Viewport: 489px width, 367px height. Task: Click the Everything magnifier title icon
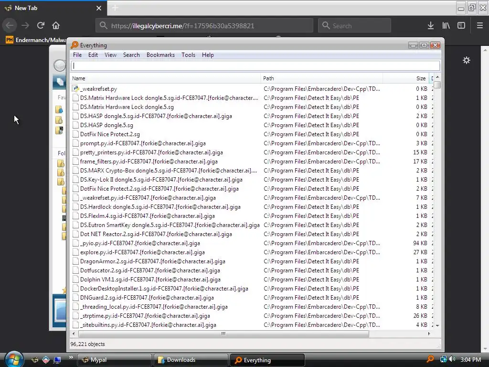(x=74, y=45)
